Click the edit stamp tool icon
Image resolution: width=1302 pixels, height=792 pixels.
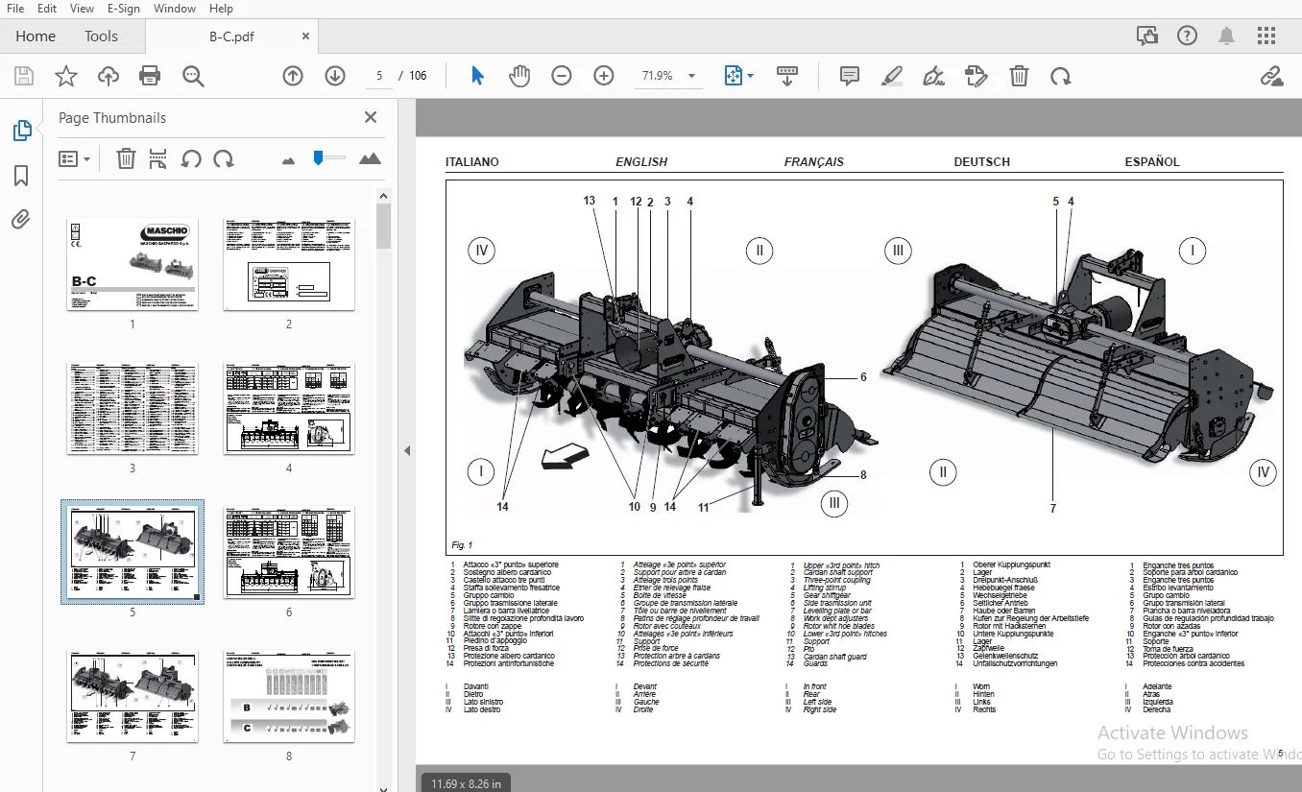click(x=976, y=76)
